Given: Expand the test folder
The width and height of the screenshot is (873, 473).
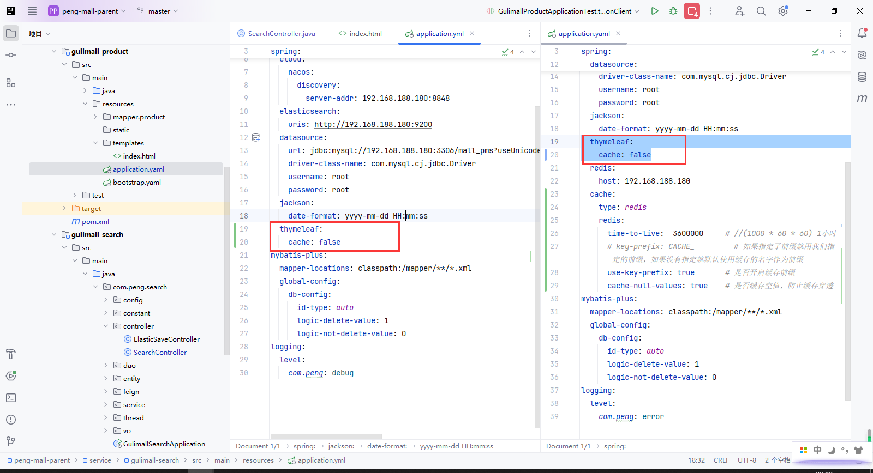Looking at the screenshot, I should pos(75,195).
